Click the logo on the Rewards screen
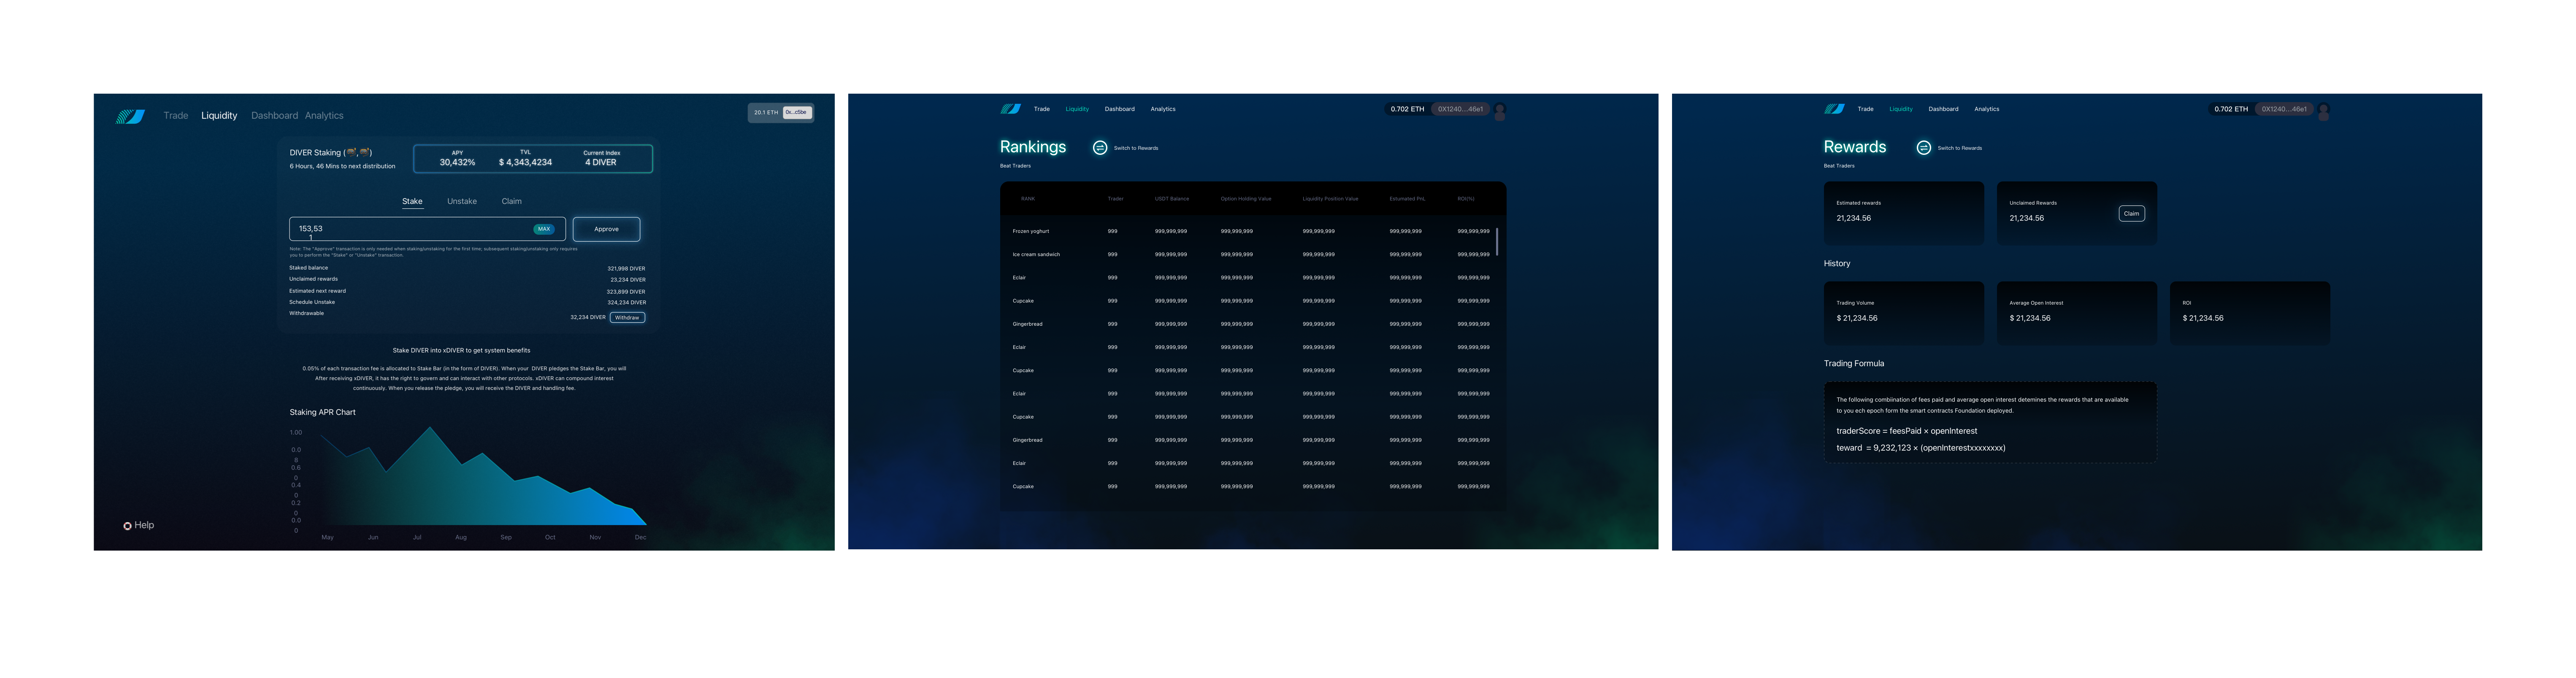The height and width of the screenshot is (678, 2576). pyautogui.click(x=1834, y=109)
